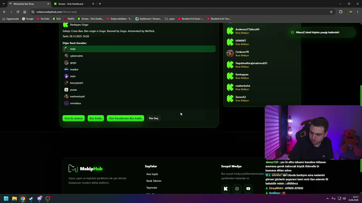Click the yusaa channel avatar

coord(66,90)
